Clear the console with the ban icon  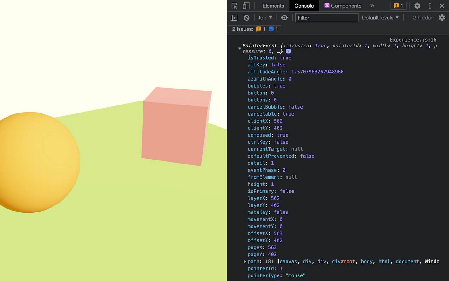point(247,18)
